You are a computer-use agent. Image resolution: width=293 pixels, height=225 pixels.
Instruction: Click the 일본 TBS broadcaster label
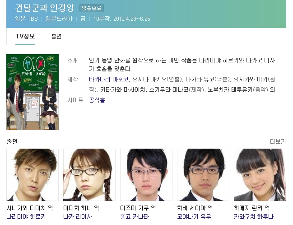26,19
